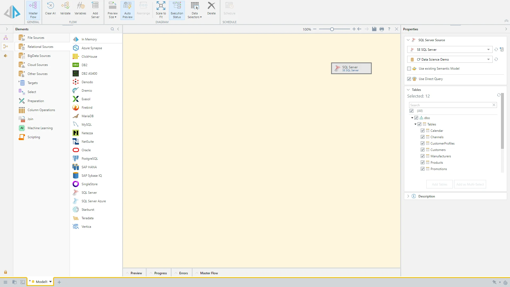The width and height of the screenshot is (510, 287).
Task: Click the print diagram icon
Action: pyautogui.click(x=381, y=29)
